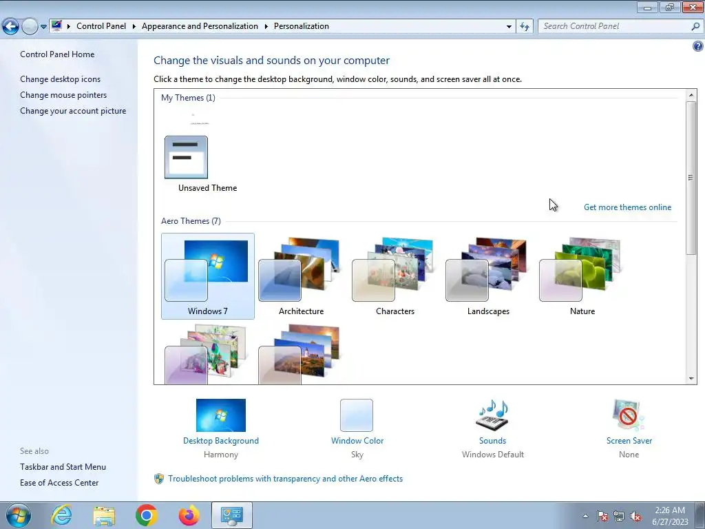The image size is (705, 529).
Task: Click the Screen Saver text link
Action: 629,441
